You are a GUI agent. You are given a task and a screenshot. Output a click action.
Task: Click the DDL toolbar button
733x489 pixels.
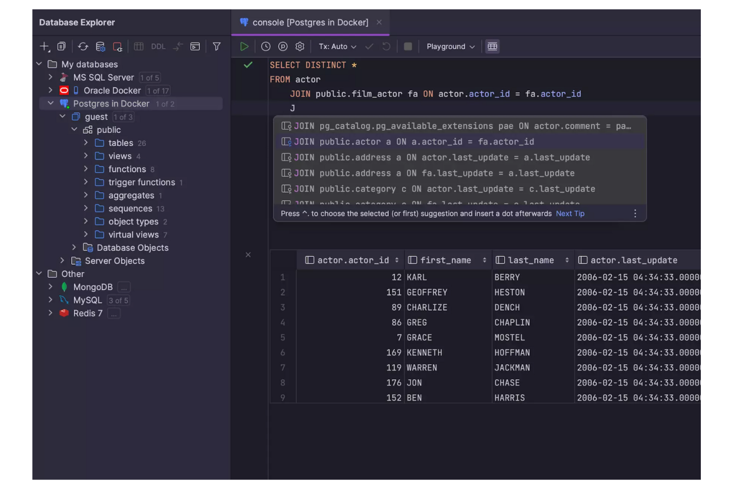tap(158, 47)
